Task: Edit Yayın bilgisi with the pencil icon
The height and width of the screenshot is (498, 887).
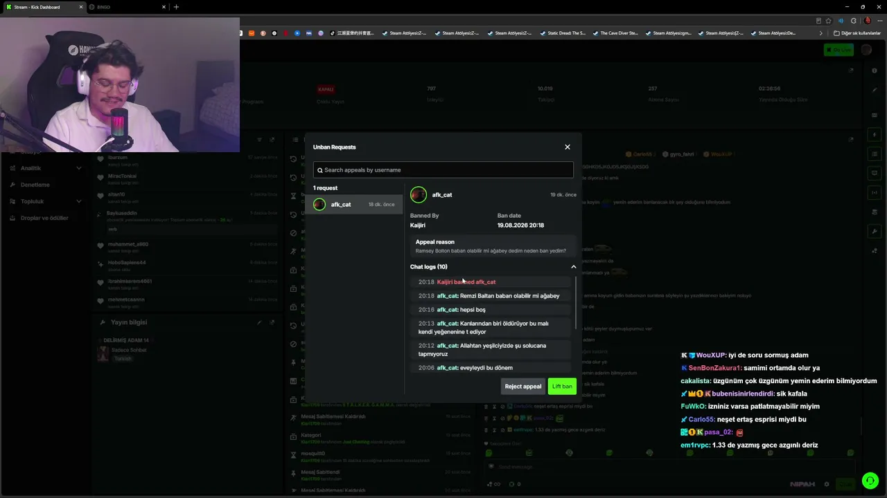Action: coord(260,322)
